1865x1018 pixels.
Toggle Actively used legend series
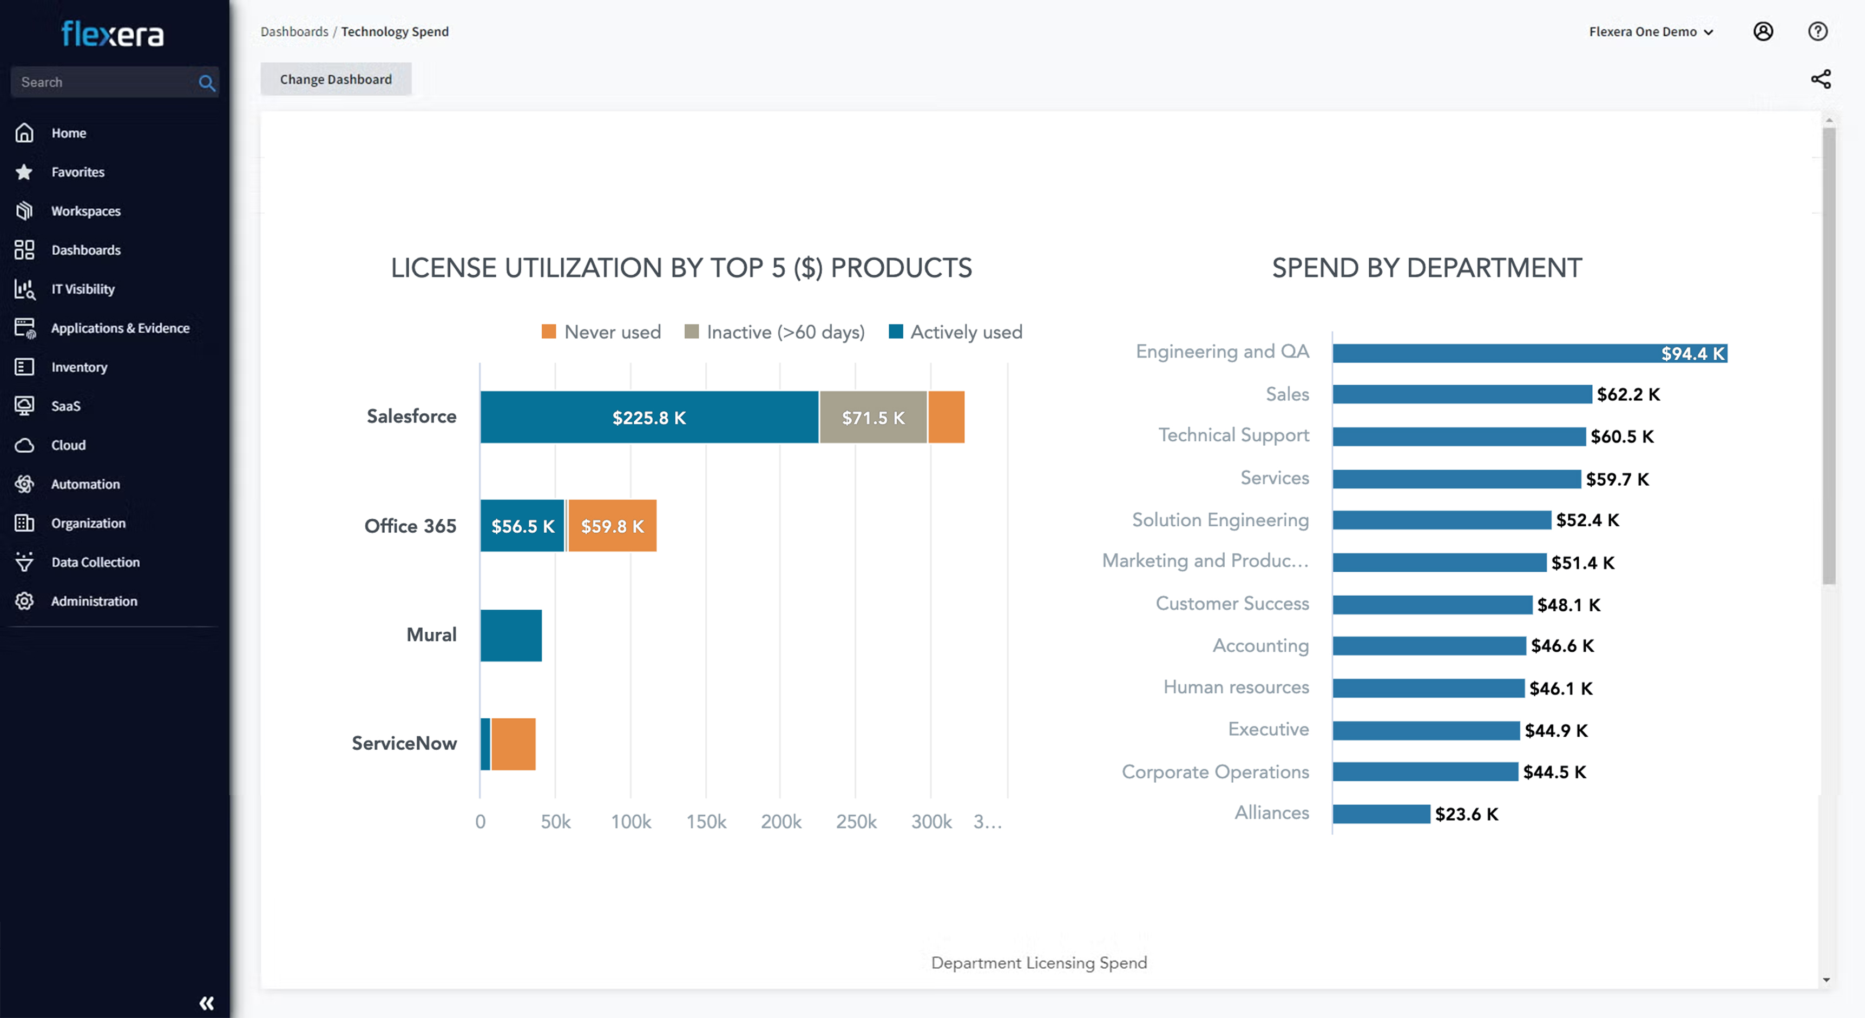point(956,332)
